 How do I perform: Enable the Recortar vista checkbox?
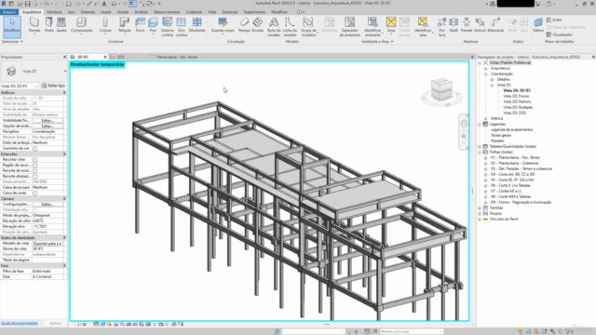click(35, 160)
